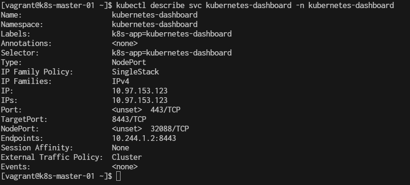Click the Session Affinity value None

[121, 148]
